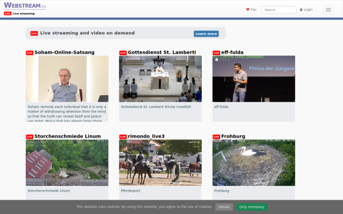Click LIVE badge next to Gottesdienst St. Lamberti

tap(123, 53)
